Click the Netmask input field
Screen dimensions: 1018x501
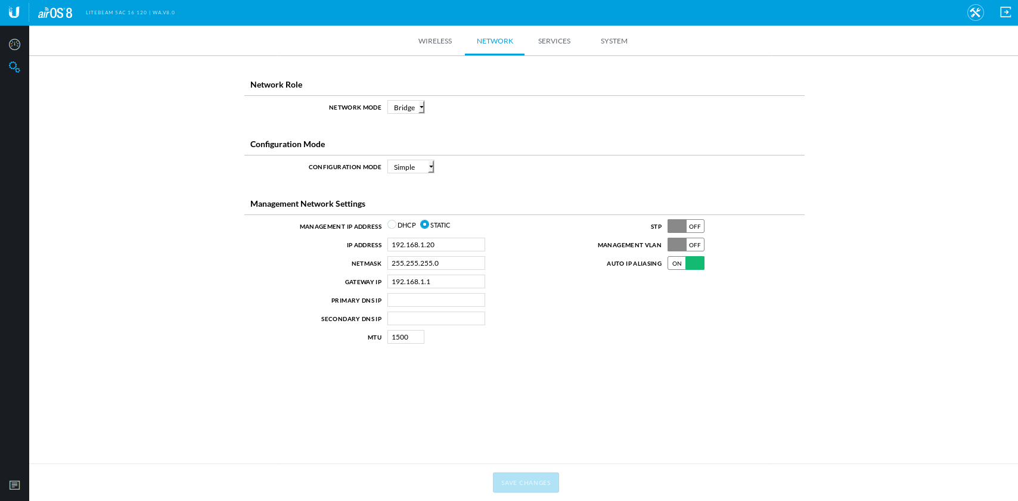436,263
